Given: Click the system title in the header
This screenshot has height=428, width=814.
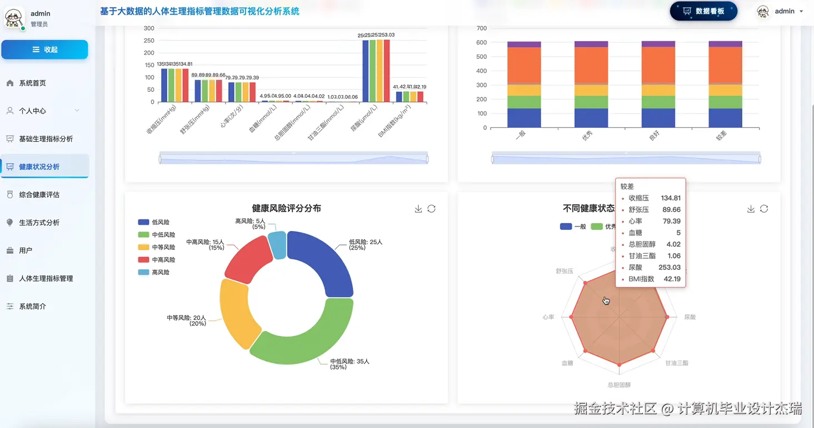Looking at the screenshot, I should 199,11.
